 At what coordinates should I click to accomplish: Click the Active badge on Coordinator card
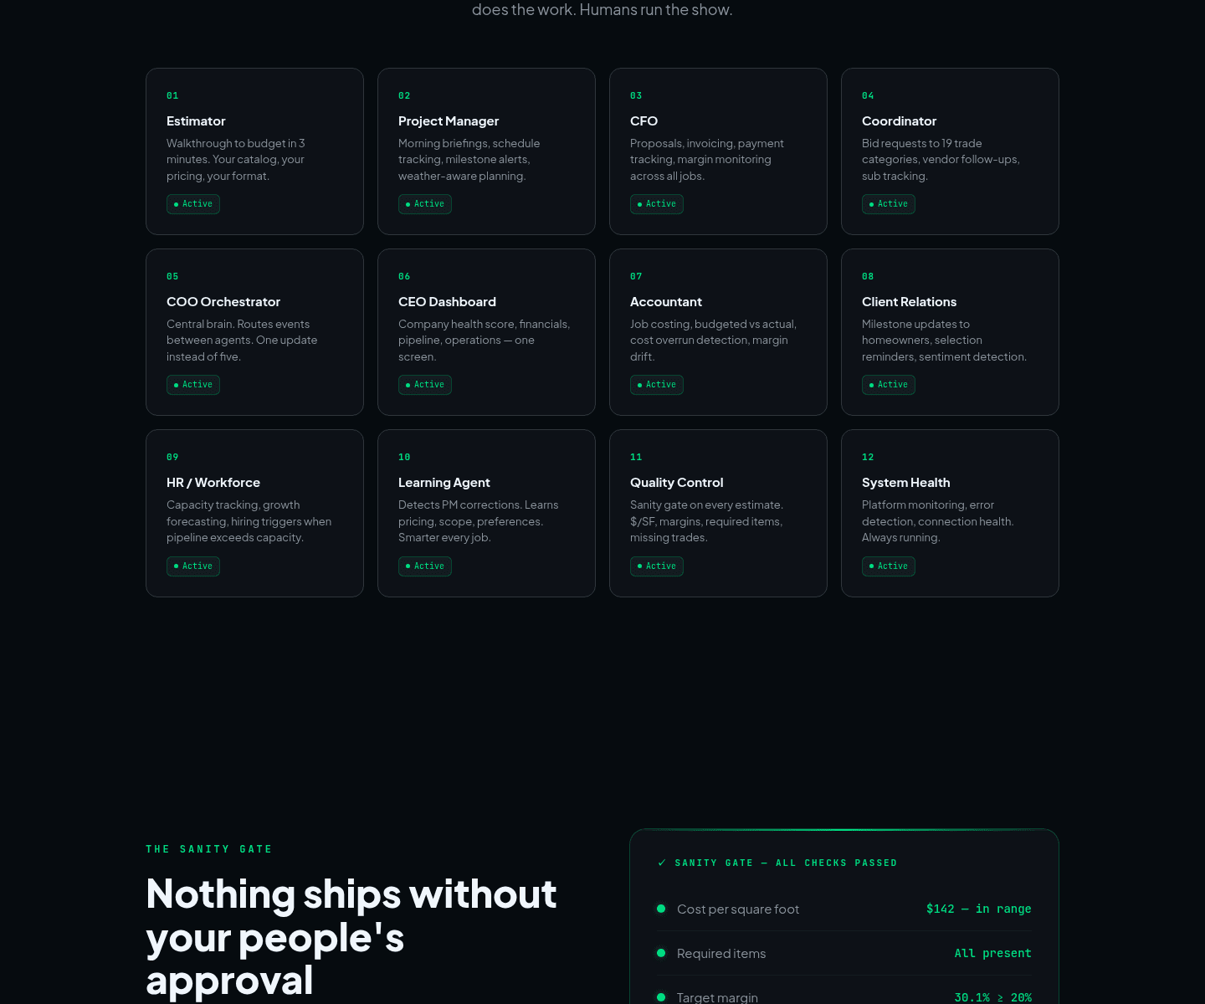[x=889, y=204]
